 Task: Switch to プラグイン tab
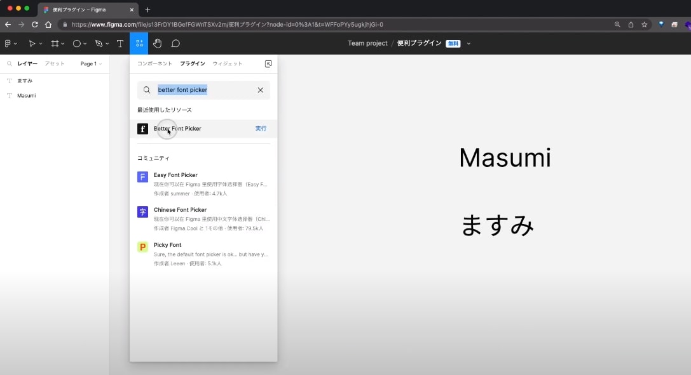[x=193, y=63]
